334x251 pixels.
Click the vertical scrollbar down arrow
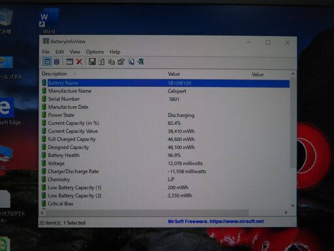293,205
